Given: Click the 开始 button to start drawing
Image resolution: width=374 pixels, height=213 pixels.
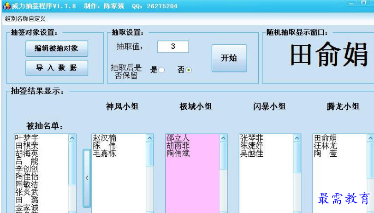Looking at the screenshot, I should pos(229,58).
